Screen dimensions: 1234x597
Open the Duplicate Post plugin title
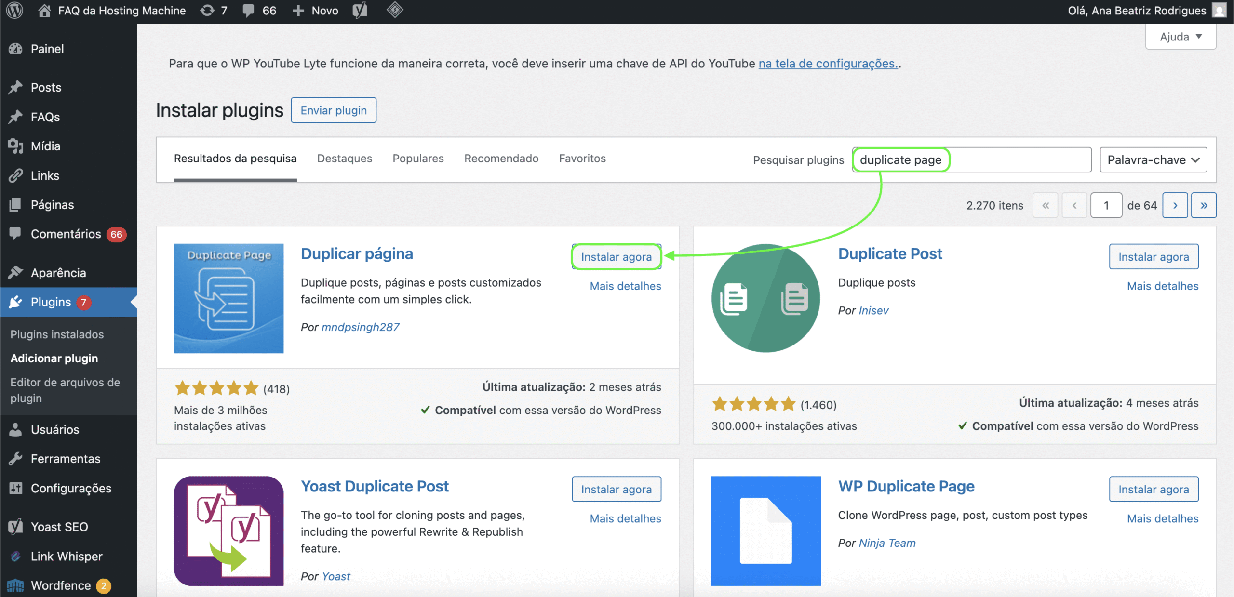click(x=890, y=254)
